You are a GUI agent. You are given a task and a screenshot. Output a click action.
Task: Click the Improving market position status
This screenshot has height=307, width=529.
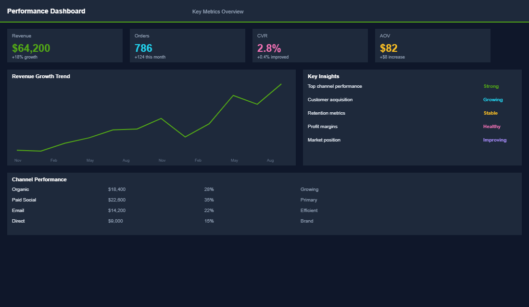tap(495, 140)
